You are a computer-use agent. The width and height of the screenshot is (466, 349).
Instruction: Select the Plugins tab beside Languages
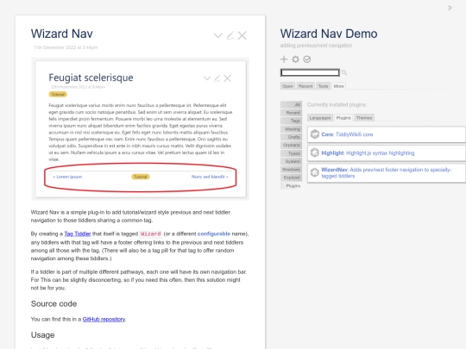[x=343, y=118]
